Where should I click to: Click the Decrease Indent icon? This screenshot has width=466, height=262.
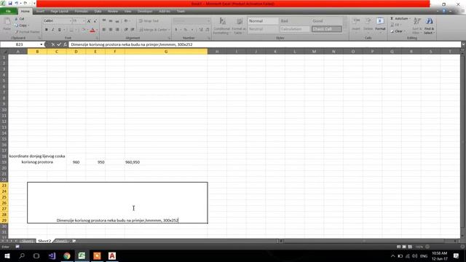coord(126,30)
